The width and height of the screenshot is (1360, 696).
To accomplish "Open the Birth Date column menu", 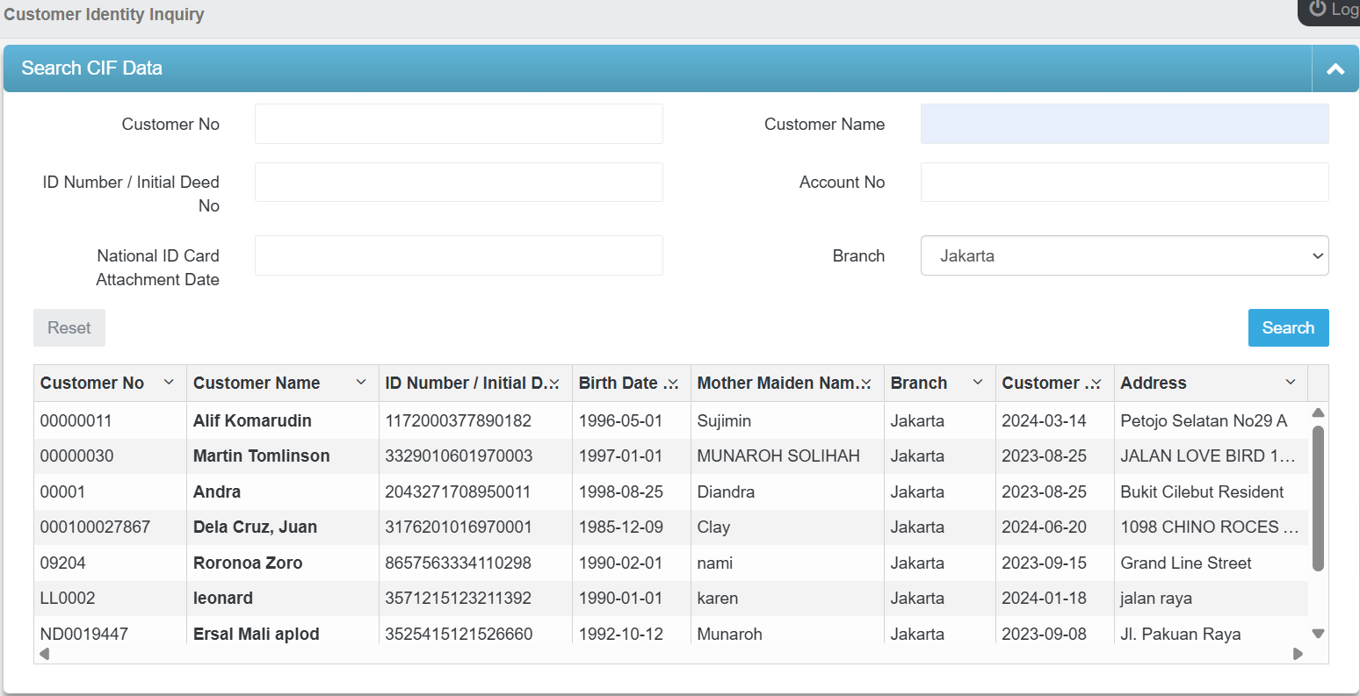I will pos(673,384).
